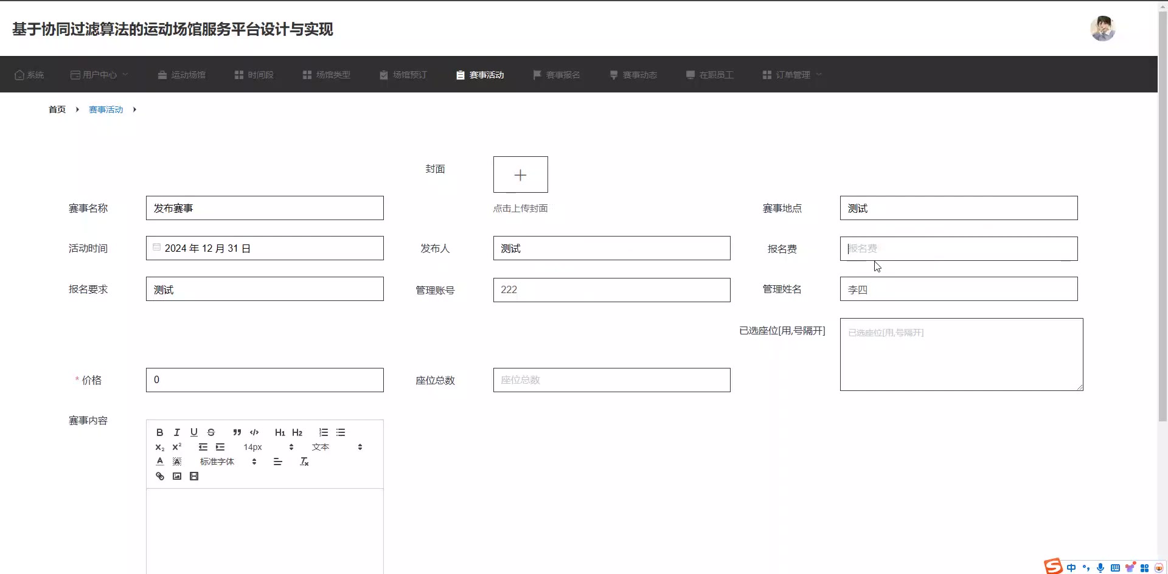Image resolution: width=1168 pixels, height=574 pixels.
Task: Click the 座位总数 input field
Action: (x=611, y=380)
